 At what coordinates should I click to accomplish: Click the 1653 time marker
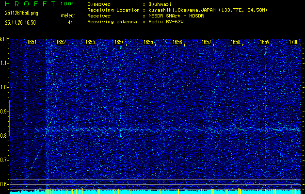click(x=90, y=43)
